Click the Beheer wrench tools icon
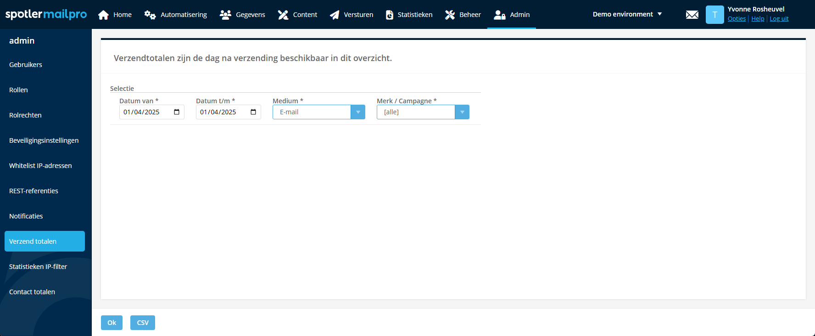The width and height of the screenshot is (815, 336). click(450, 15)
